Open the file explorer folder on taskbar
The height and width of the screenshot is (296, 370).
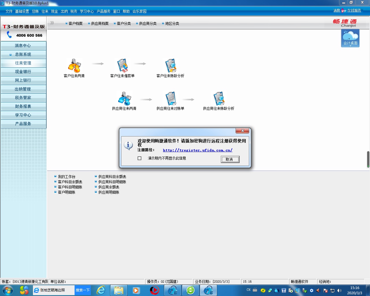click(x=119, y=290)
